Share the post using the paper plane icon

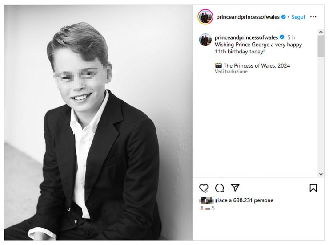pyautogui.click(x=235, y=188)
